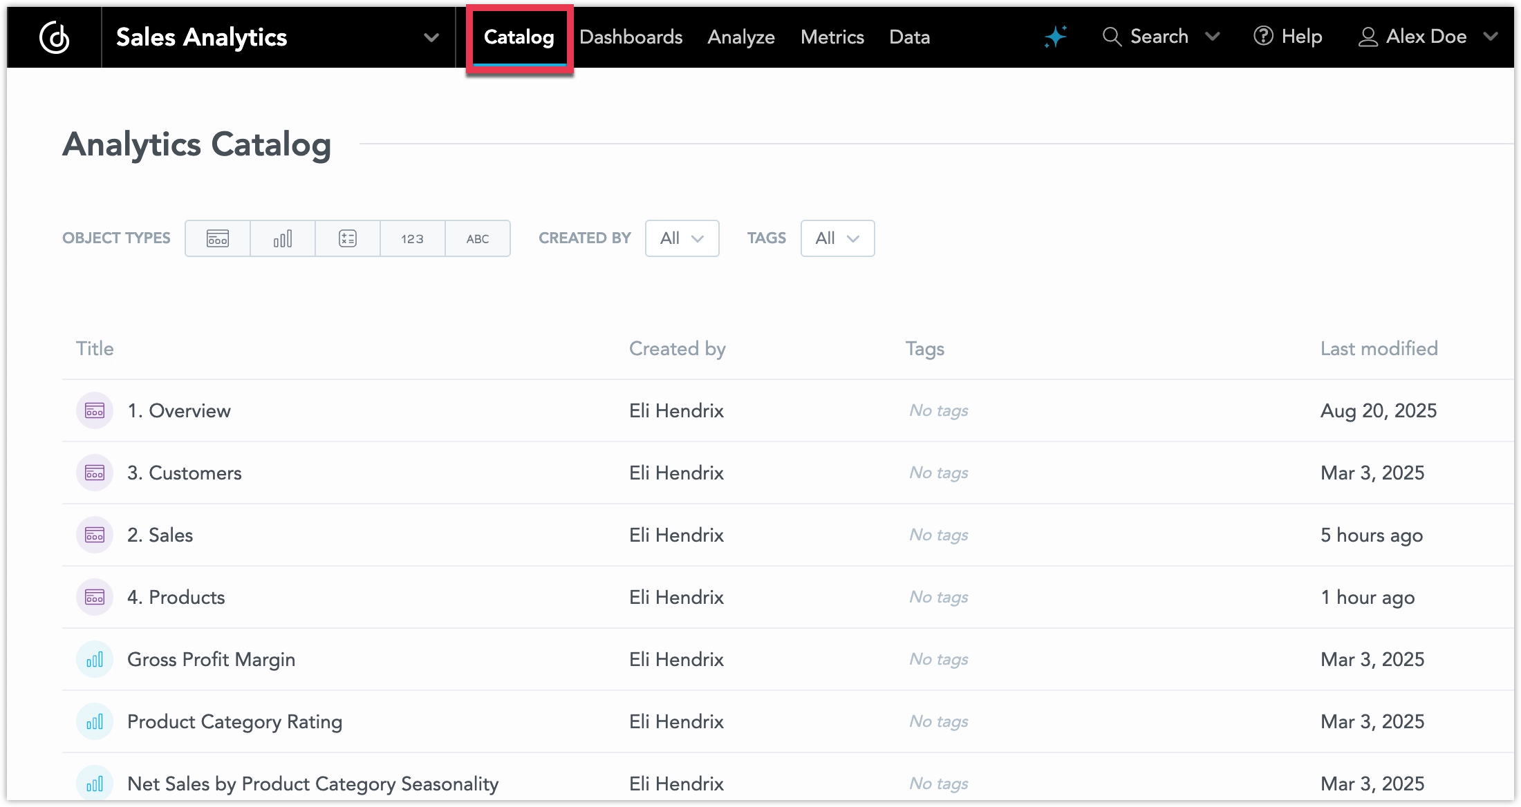Switch to the Dashboards tab

click(631, 37)
